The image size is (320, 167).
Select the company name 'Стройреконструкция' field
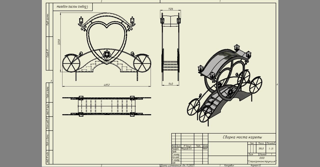point(262,161)
